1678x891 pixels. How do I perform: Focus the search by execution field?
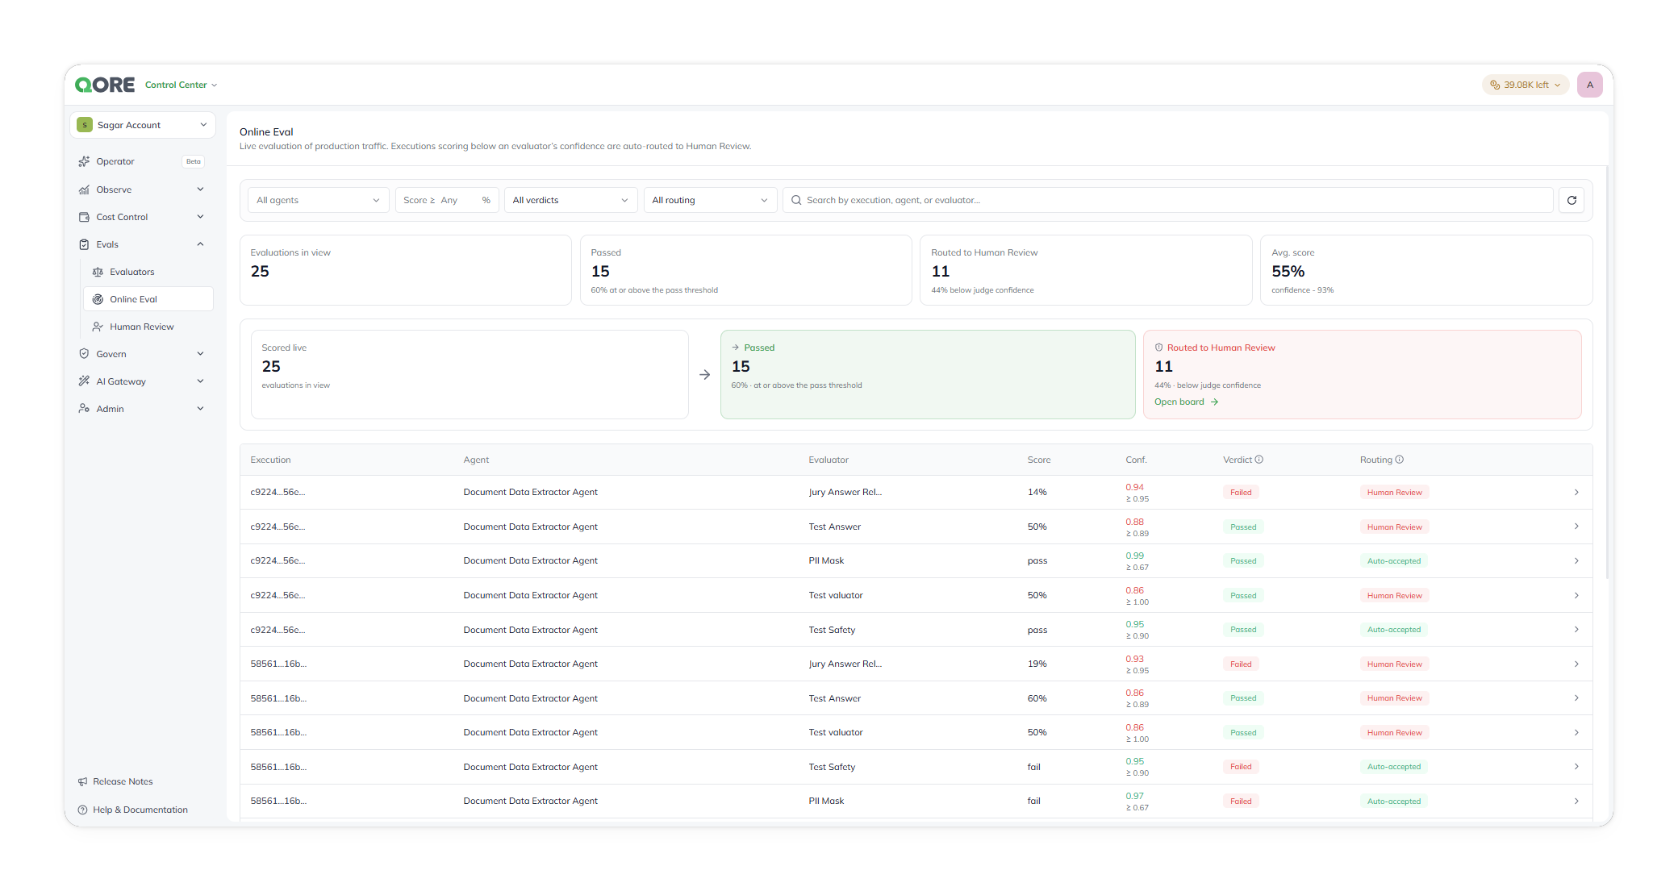(x=1168, y=200)
